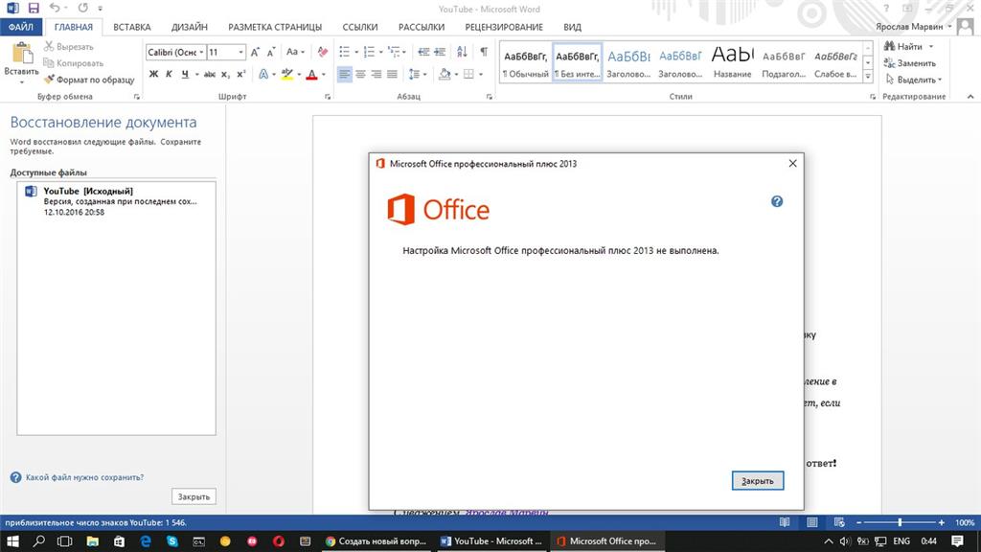The height and width of the screenshot is (552, 981).
Task: Switch to Print Layout view in the status bar
Action: [812, 522]
